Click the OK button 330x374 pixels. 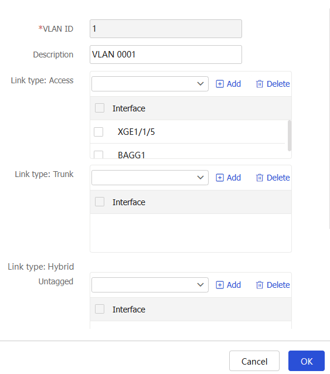click(x=307, y=361)
